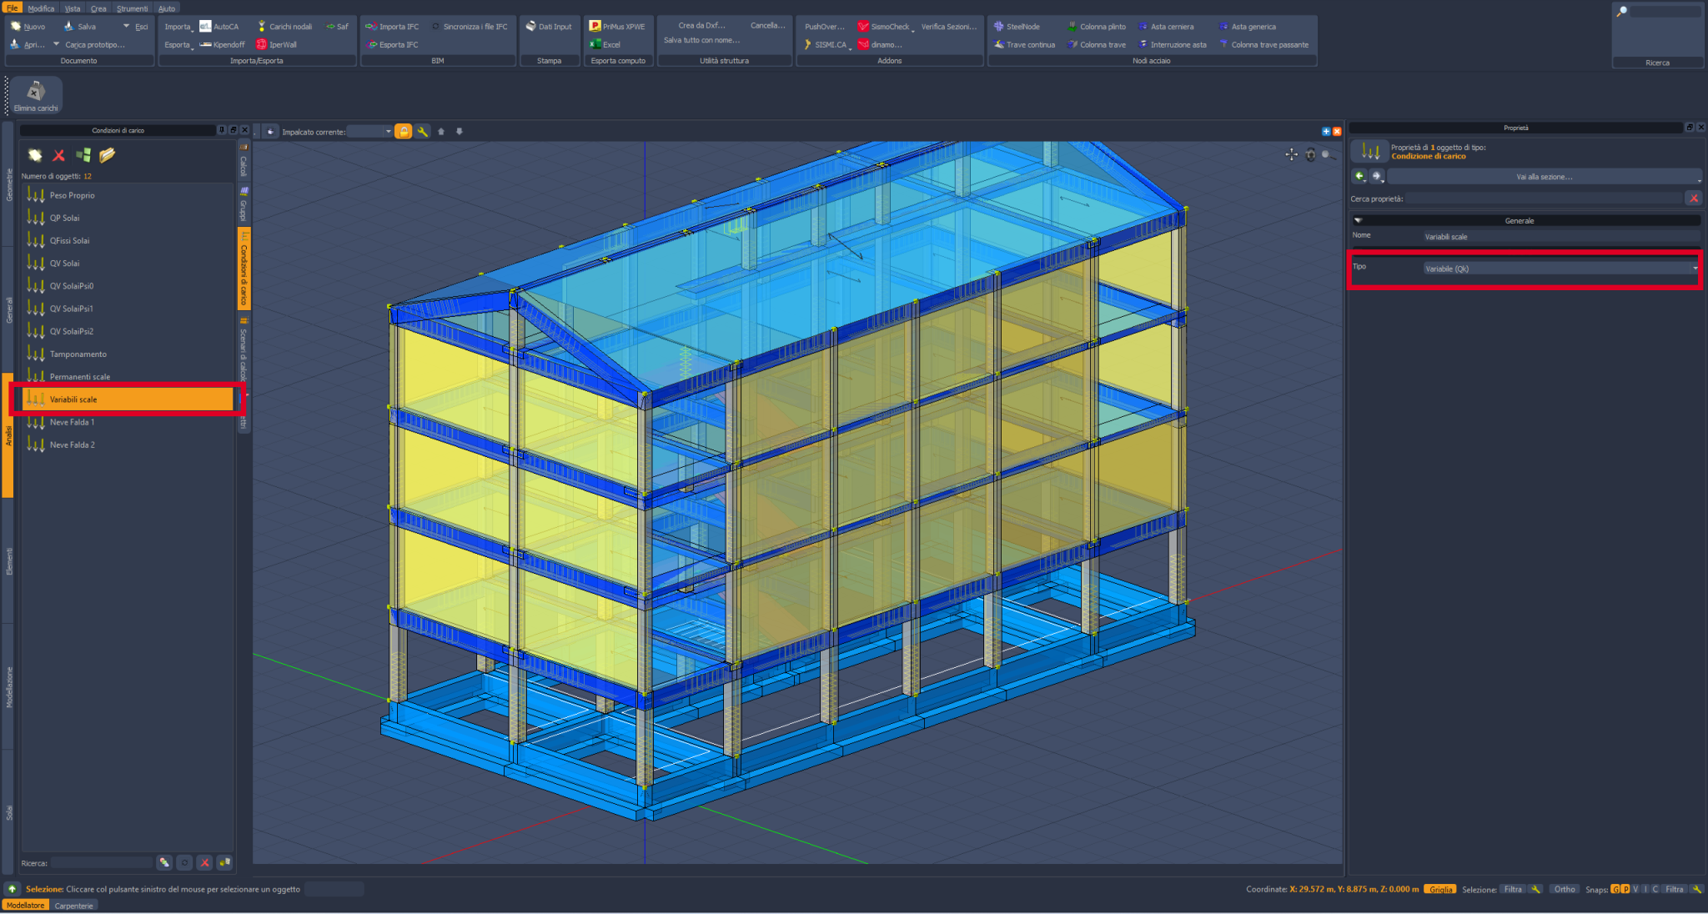Screen dimensions: 1708x914
Task: Click the green blocks icon in Condizioni di carico
Action: click(x=83, y=155)
